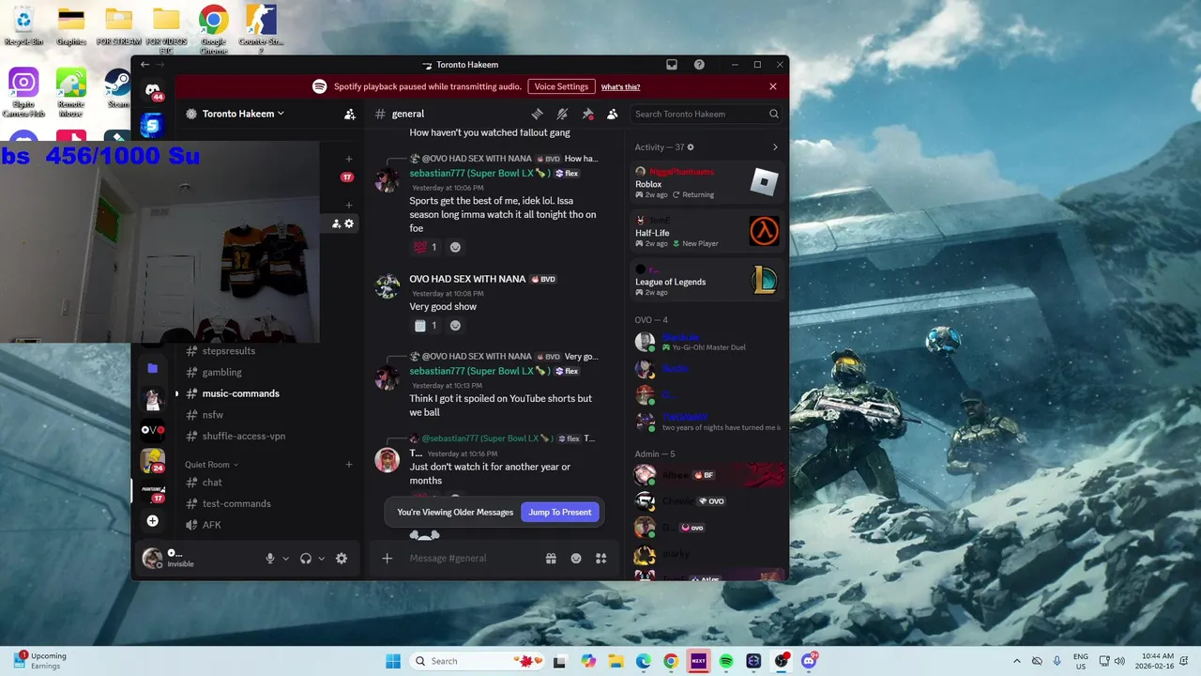Screen dimensions: 1201x676
Task: Create channel in Quiet Room via plus
Action: [349, 465]
